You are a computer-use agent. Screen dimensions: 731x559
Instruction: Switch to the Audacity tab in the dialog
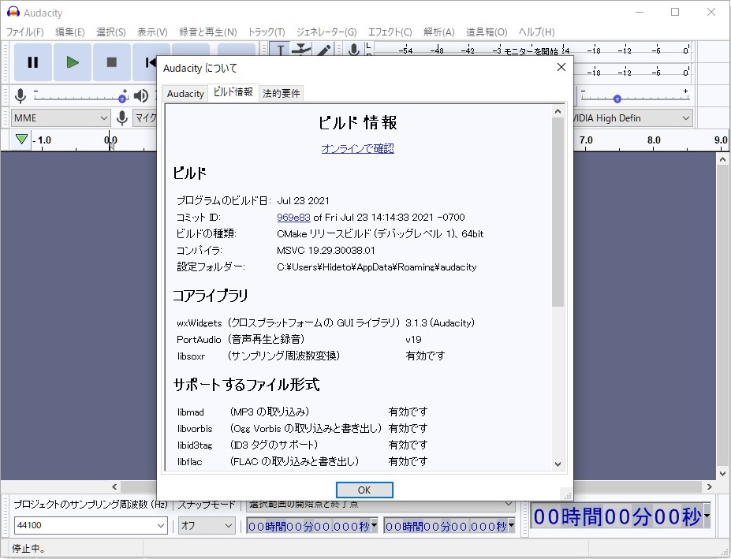[185, 93]
